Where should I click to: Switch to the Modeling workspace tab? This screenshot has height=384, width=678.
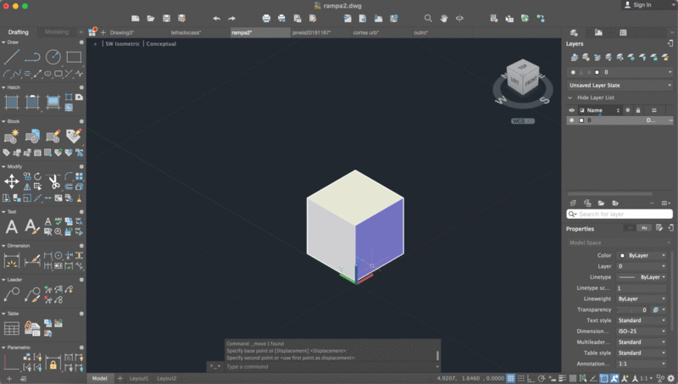click(57, 32)
